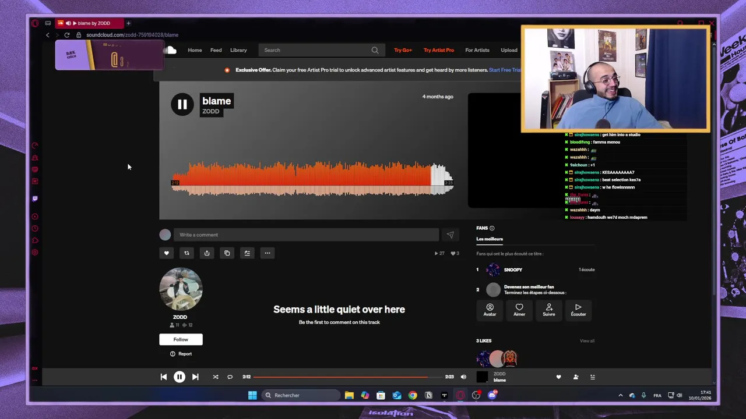Click the SoundCloud cloud logo
Image resolution: width=746 pixels, height=419 pixels.
[170, 51]
